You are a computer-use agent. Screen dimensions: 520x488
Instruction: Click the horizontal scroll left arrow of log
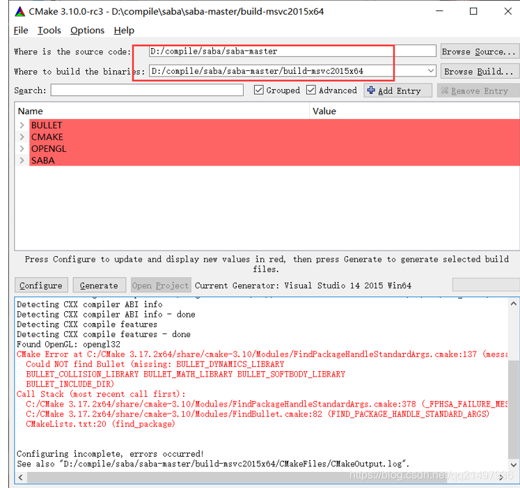point(21,478)
